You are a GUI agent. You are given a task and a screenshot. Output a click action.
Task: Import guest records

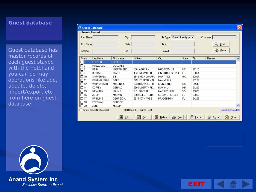[196, 117]
